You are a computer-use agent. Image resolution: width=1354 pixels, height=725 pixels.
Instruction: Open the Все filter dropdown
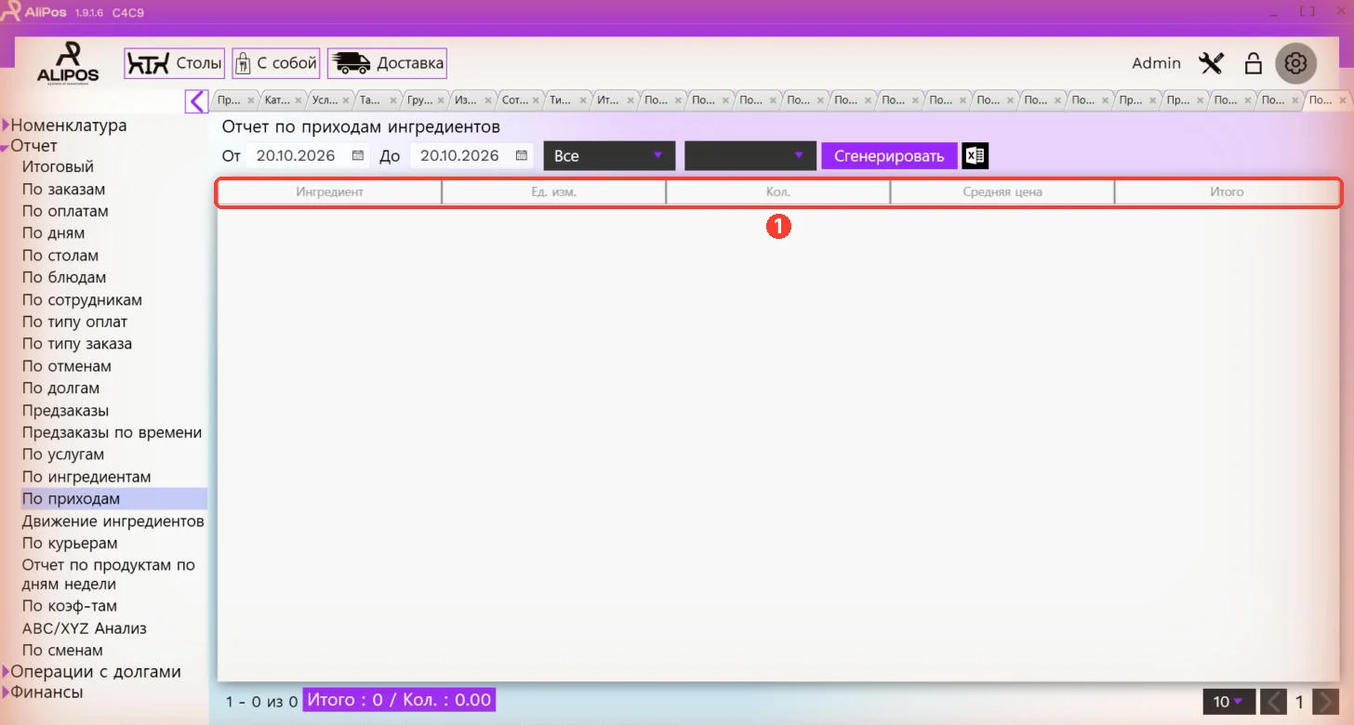pyautogui.click(x=609, y=156)
